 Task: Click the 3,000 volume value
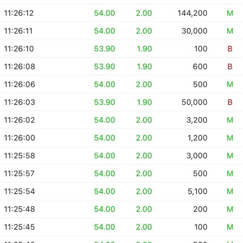pyautogui.click(x=197, y=156)
